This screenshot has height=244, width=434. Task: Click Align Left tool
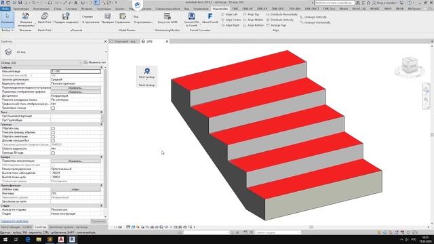[229, 14]
